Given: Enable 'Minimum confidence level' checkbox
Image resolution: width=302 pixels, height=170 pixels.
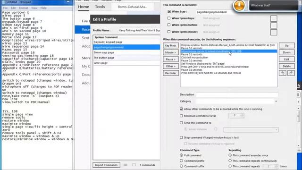Looking at the screenshot, I should (181, 116).
